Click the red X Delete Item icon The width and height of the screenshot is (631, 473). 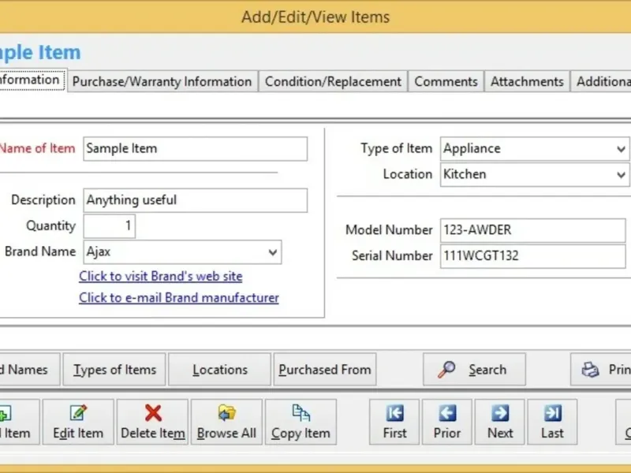tap(153, 412)
